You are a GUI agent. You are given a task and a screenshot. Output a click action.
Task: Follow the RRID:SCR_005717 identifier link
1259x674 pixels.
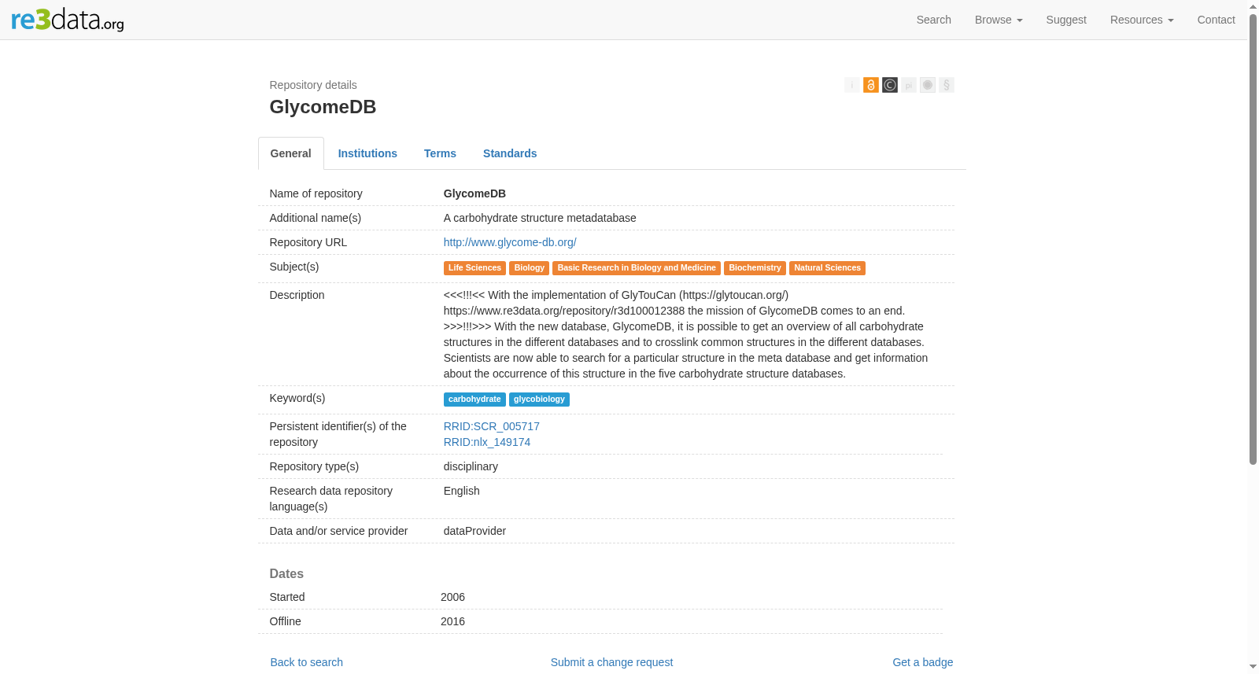492,426
